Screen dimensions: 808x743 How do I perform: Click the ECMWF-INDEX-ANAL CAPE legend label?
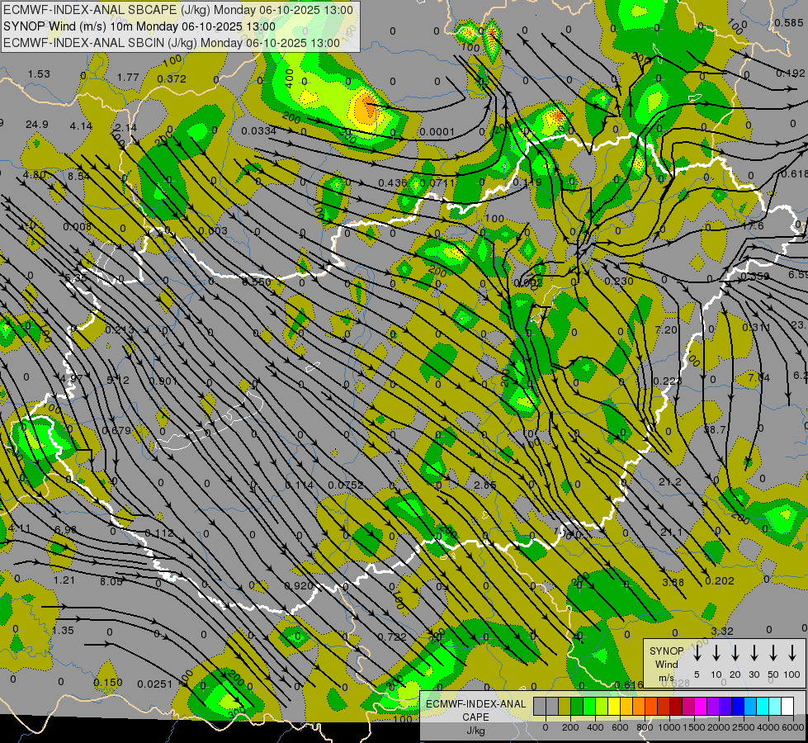click(x=475, y=717)
